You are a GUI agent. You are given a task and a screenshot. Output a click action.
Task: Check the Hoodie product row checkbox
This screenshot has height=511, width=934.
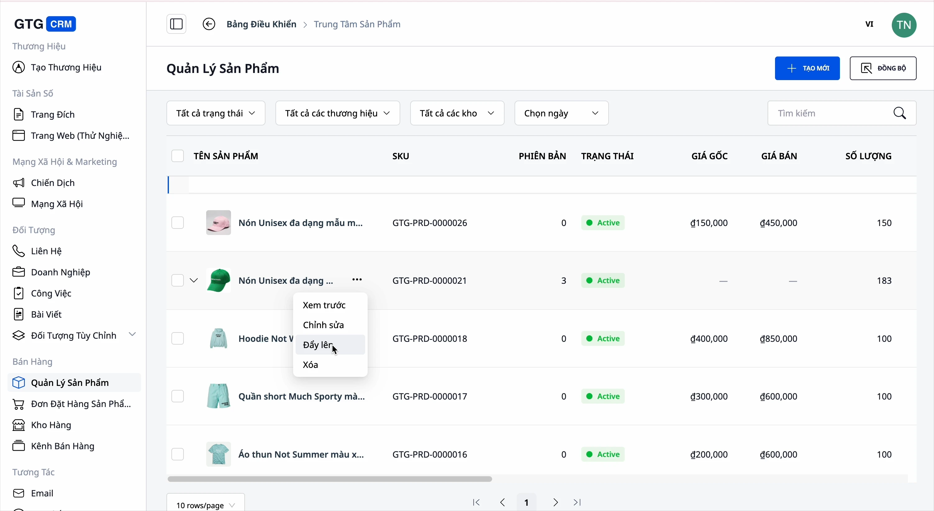[x=177, y=338]
